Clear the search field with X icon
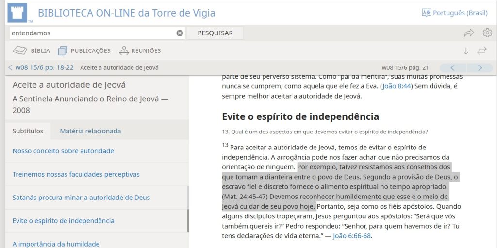The height and width of the screenshot is (248, 497). tap(180, 33)
